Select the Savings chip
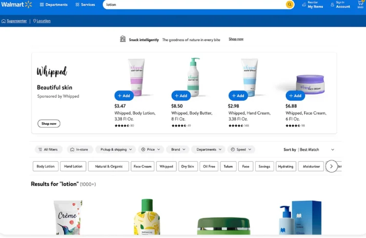 pyautogui.click(x=264, y=166)
